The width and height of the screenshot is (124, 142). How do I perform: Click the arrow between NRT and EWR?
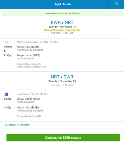click(62, 77)
